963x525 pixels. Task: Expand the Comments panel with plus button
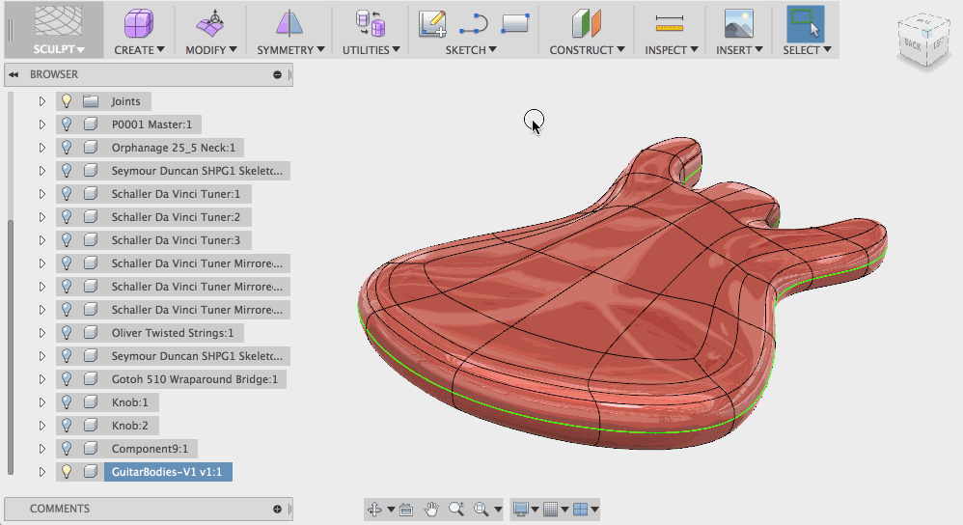(277, 509)
